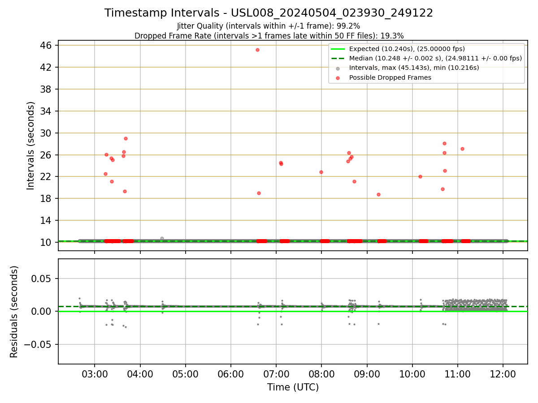The width and height of the screenshot is (538, 403).
Task: Click the 10 tick label on intervals axis
Action: pos(47,242)
